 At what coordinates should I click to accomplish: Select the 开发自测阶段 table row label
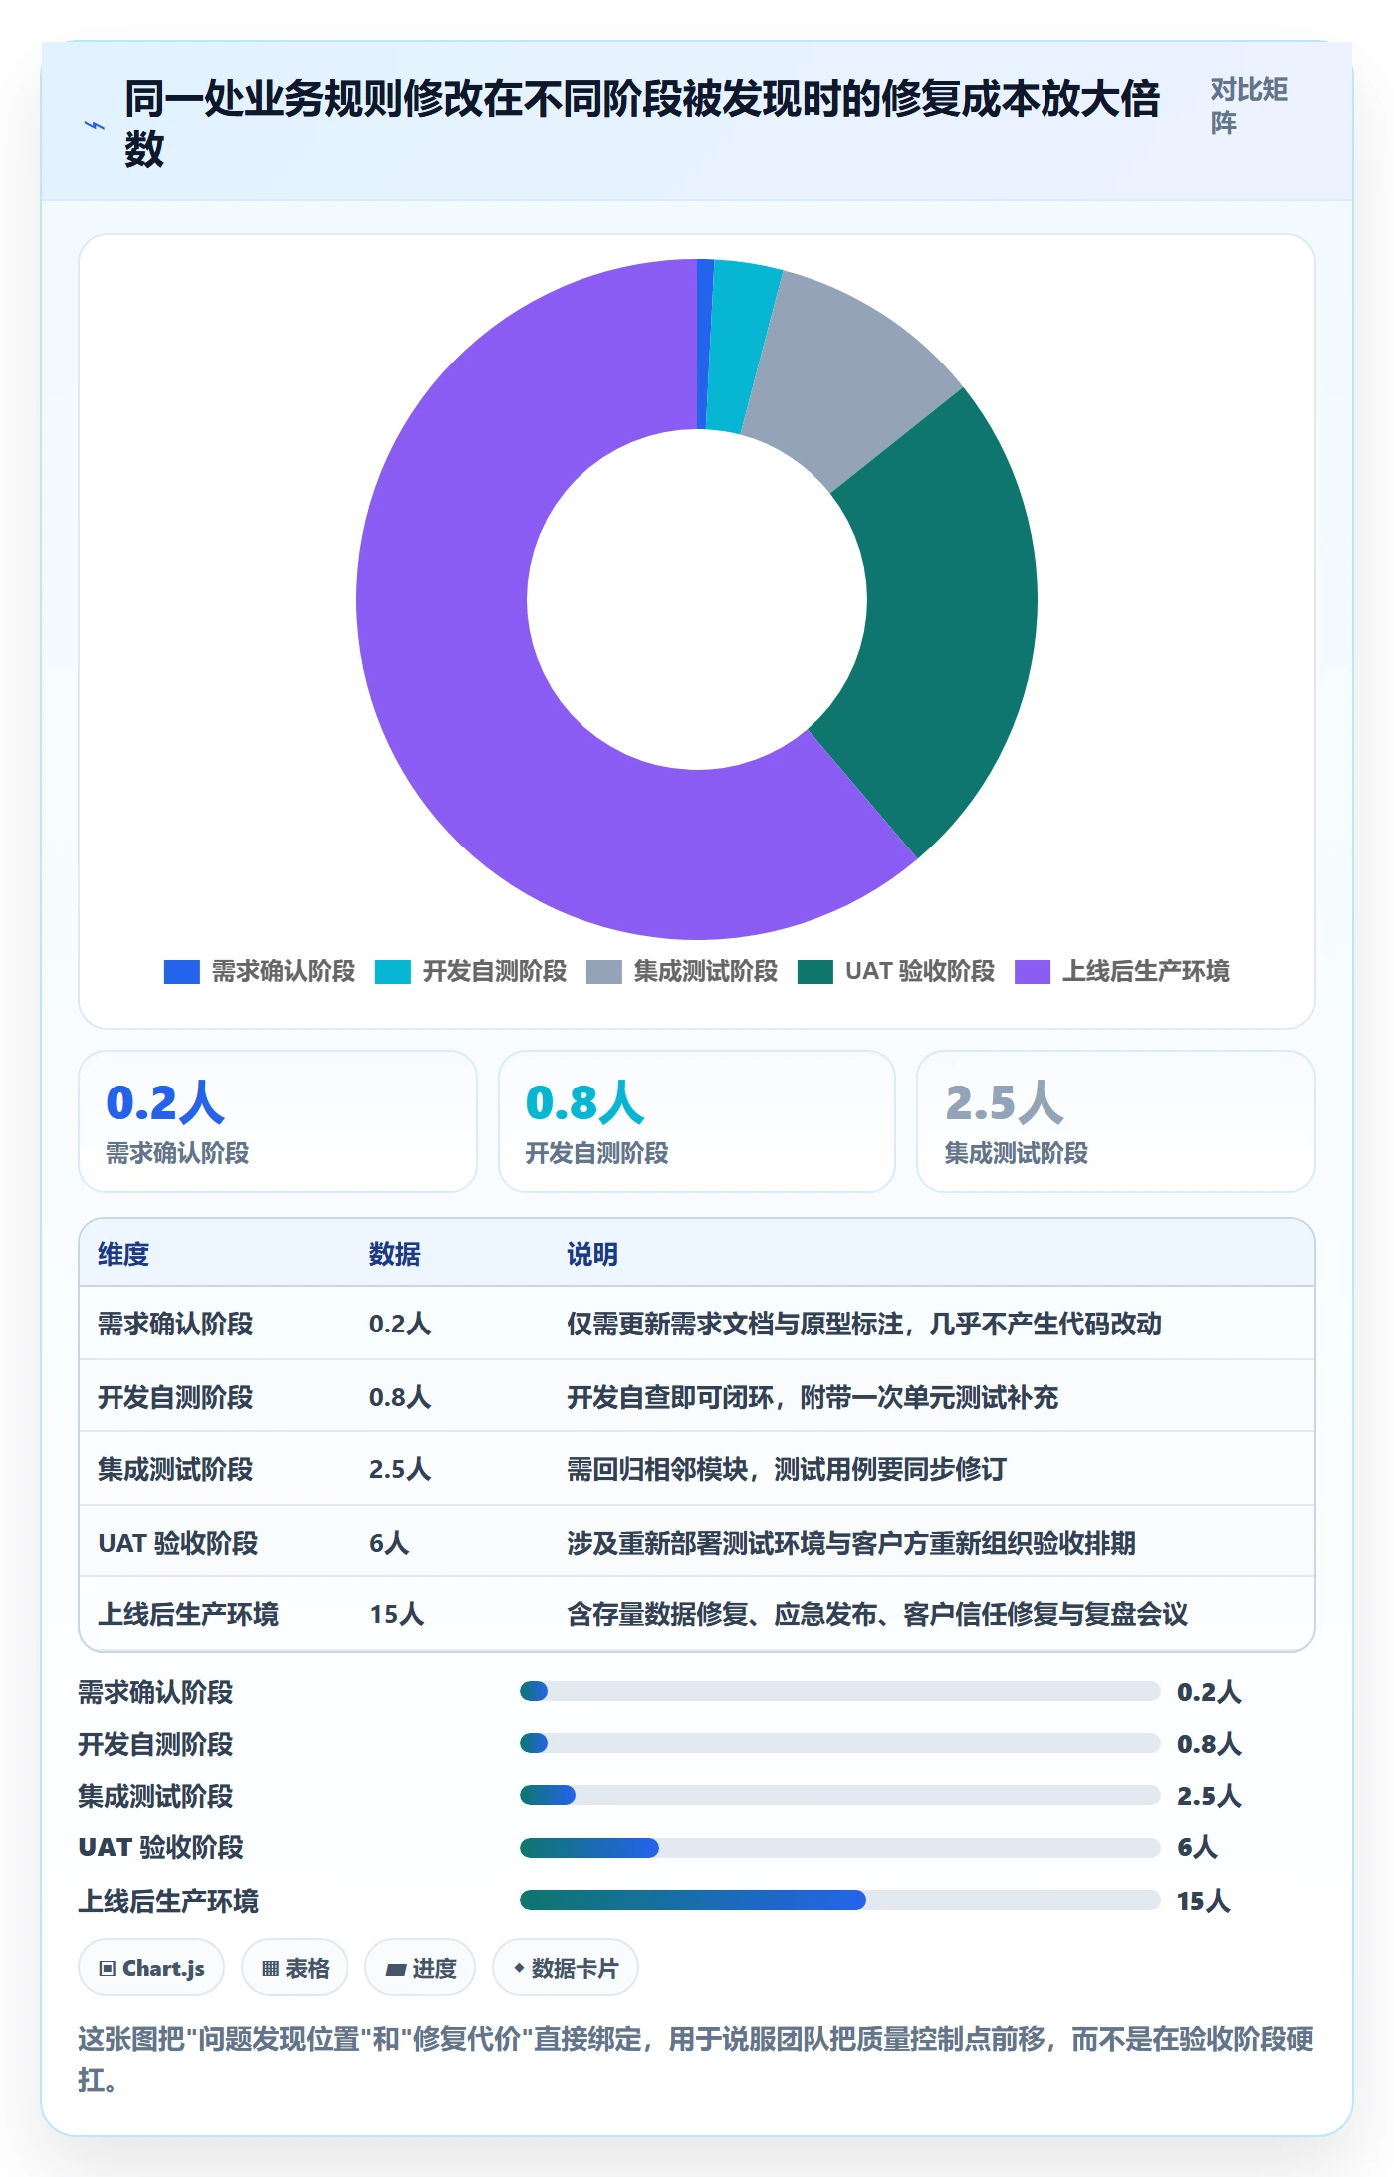pyautogui.click(x=175, y=1397)
